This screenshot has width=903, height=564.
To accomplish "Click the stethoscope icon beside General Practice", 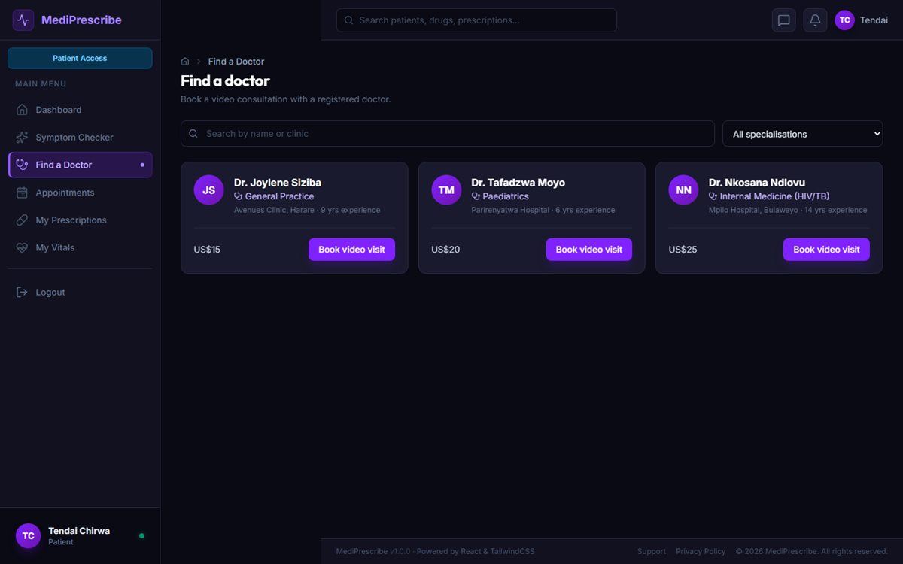I will tap(238, 196).
